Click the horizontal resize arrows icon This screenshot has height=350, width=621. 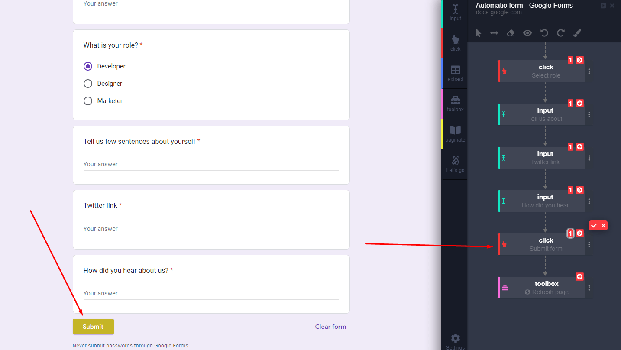point(494,33)
